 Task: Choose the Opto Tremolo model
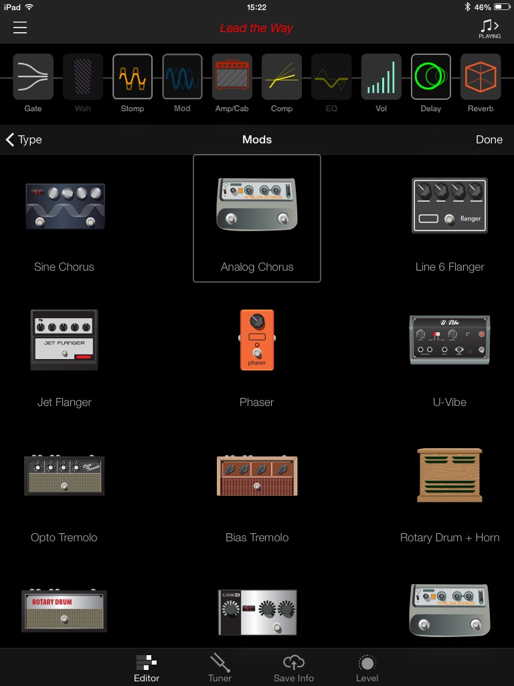64,475
